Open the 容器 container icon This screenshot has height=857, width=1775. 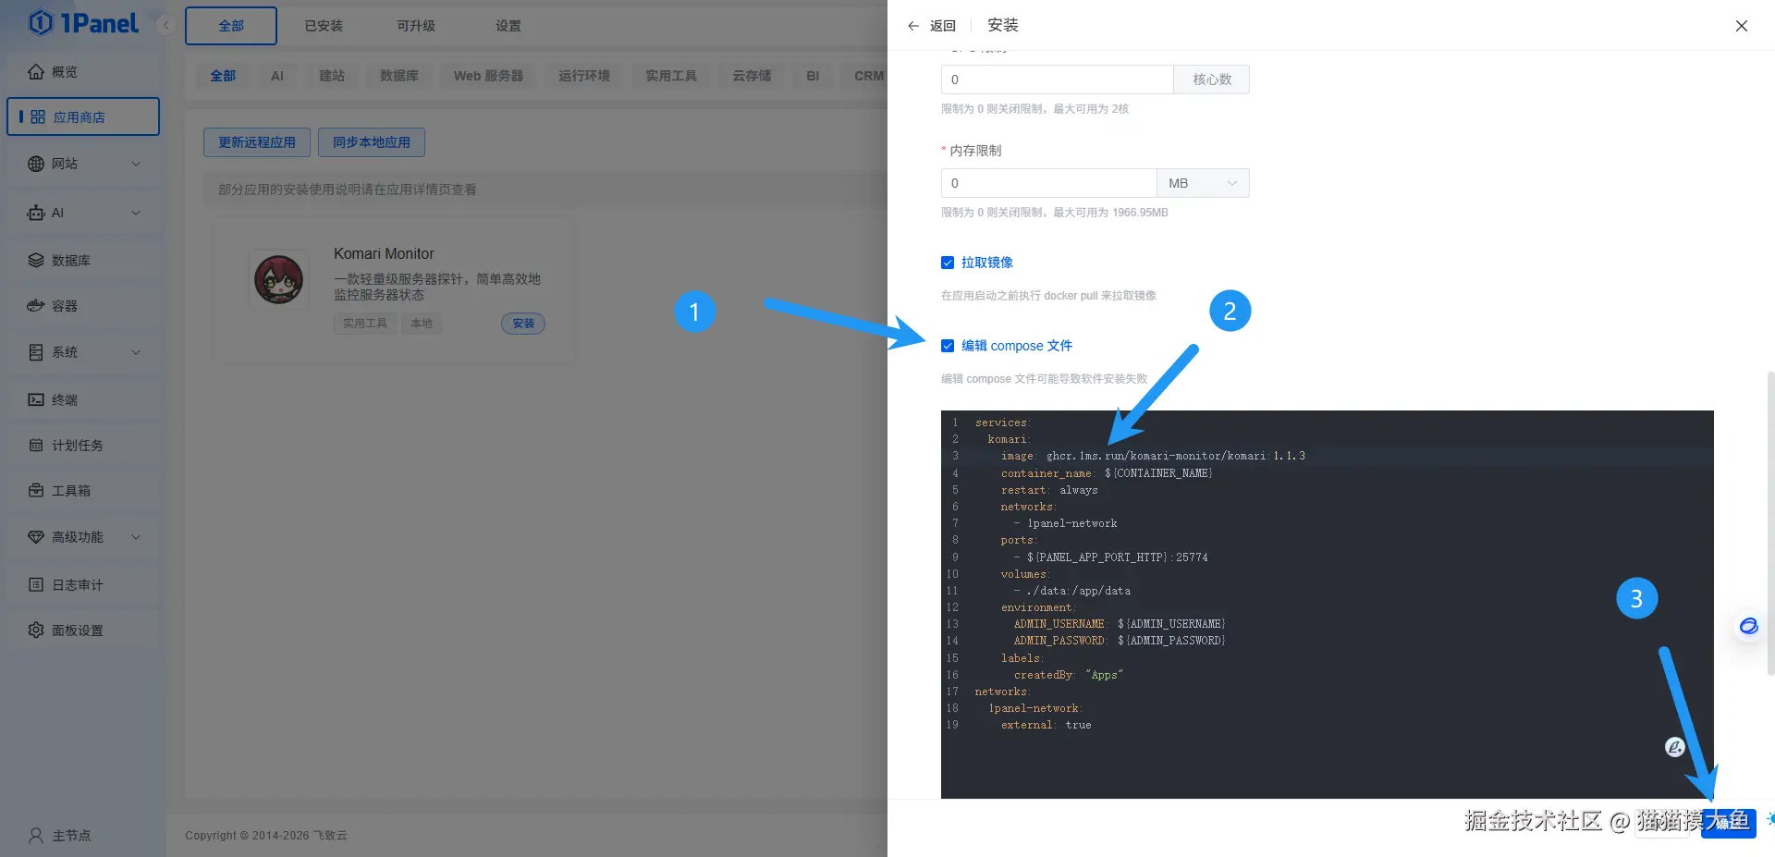coord(36,306)
